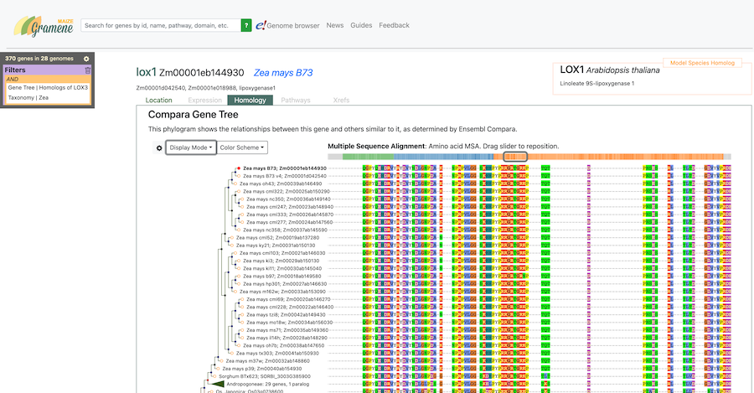Click the green search help question-mark button
Image resolution: width=754 pixels, height=393 pixels.
click(246, 26)
